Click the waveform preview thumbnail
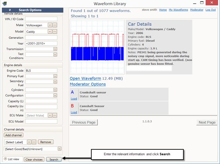This screenshot has width=220, height=164. pyautogui.click(x=97, y=47)
